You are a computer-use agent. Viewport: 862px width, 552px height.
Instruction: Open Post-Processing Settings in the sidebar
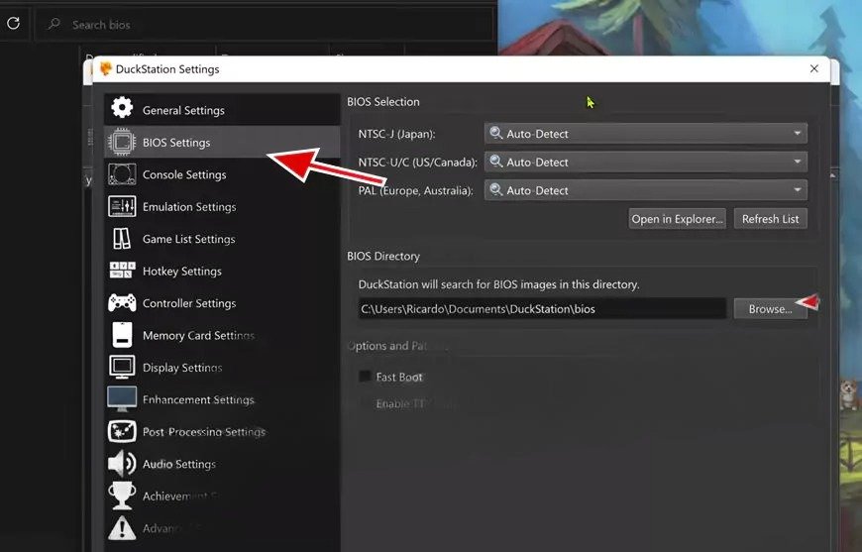[202, 432]
